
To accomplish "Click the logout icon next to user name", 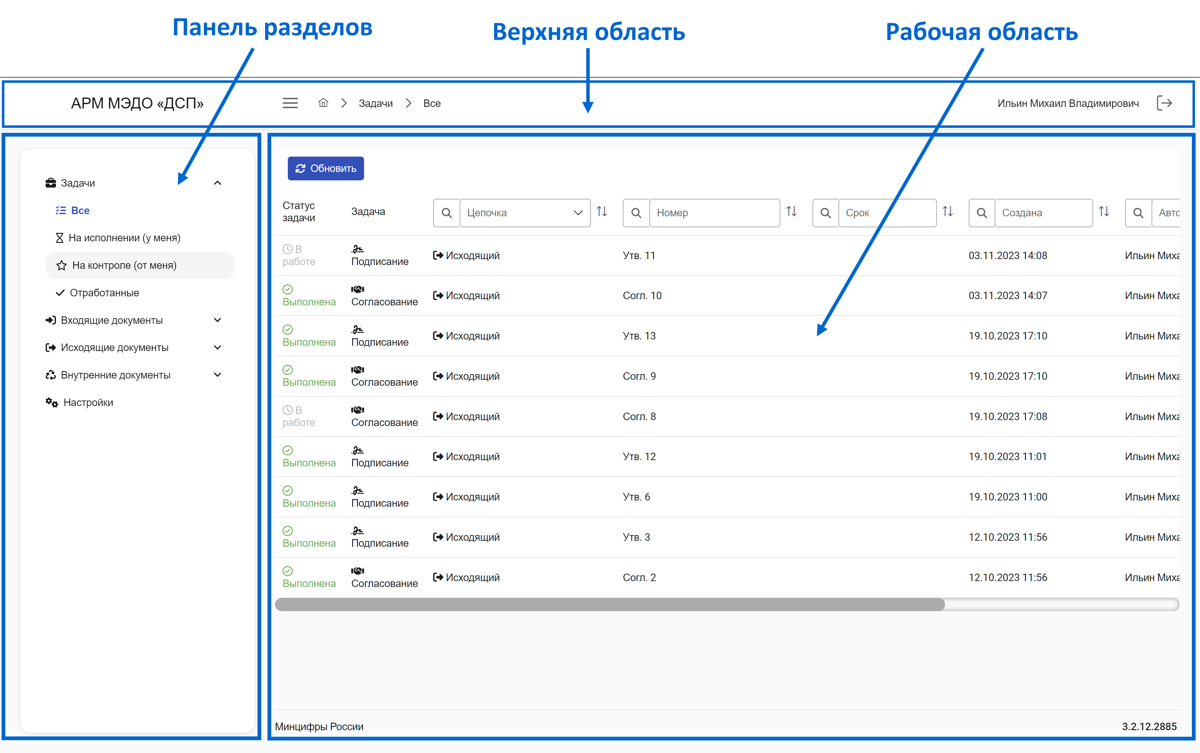I will (1164, 103).
